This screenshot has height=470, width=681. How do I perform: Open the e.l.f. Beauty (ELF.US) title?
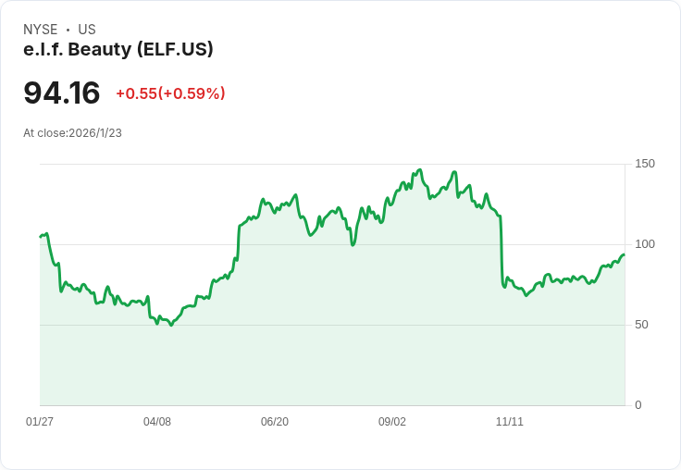(118, 49)
